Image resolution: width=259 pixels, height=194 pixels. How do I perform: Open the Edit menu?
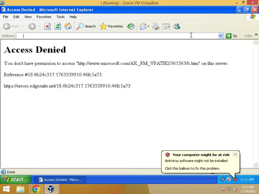16,17
